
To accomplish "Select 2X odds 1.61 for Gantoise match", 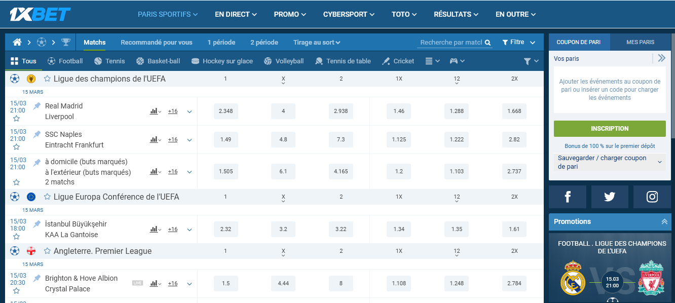I will pos(514,229).
